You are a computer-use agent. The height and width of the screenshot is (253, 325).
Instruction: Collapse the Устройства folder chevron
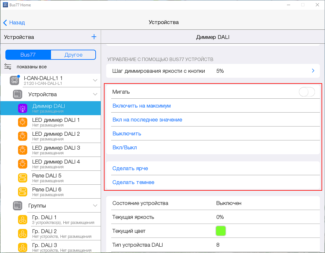95,94
